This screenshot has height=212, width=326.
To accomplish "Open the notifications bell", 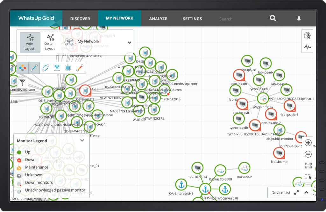I will click(x=299, y=18).
